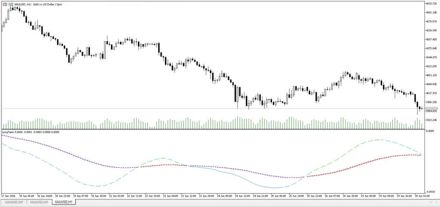Open the leftmost XAUUSD,M1 chart tab
Viewport: 440px width, 207px height.
click(13, 202)
